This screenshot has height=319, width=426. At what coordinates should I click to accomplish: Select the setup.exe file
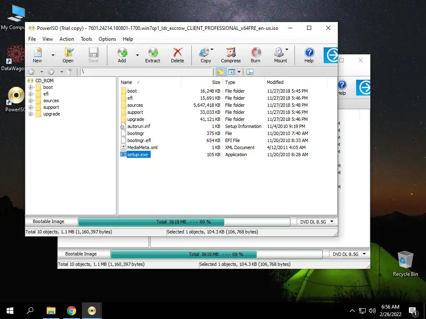click(138, 155)
